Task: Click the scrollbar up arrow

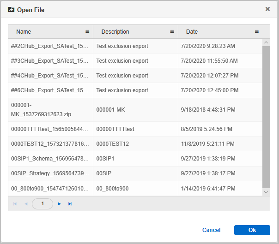Action: tap(266, 42)
